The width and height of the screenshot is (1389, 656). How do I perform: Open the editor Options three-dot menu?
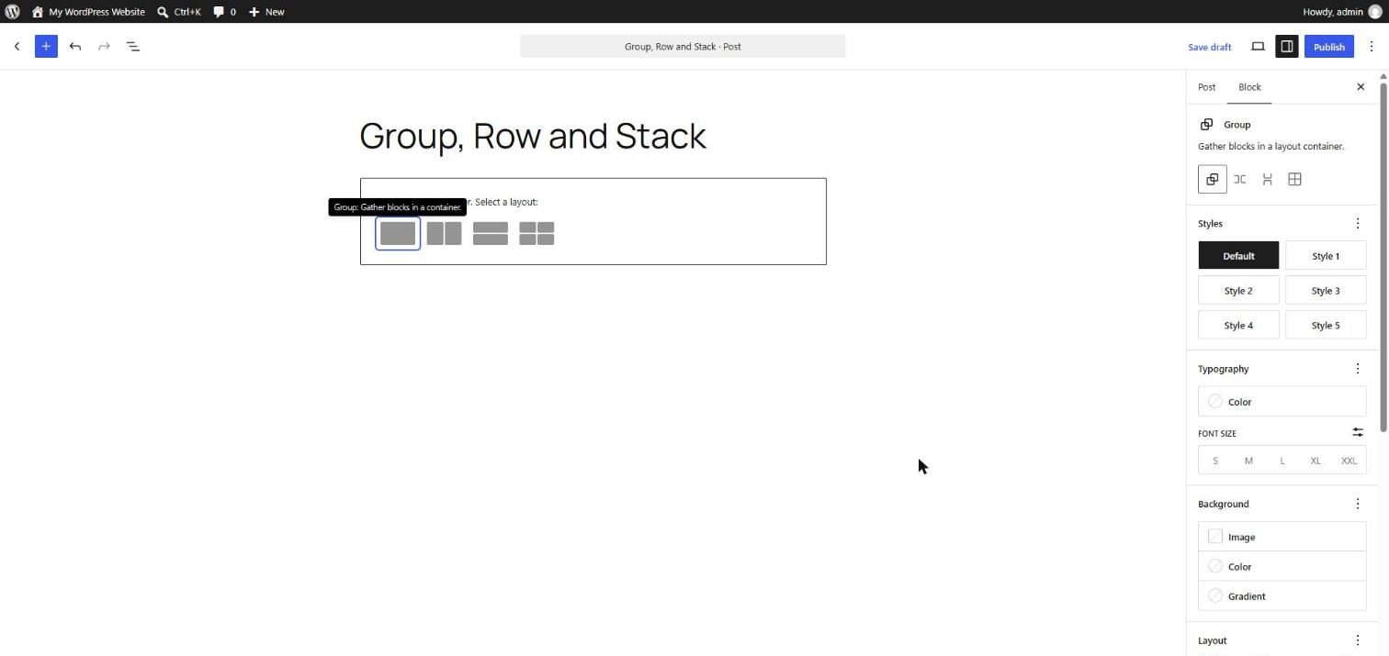(1371, 47)
